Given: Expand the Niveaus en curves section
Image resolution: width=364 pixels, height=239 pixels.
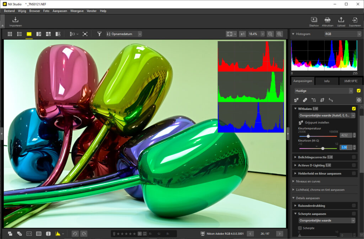Looking at the screenshot, I should point(293,181).
